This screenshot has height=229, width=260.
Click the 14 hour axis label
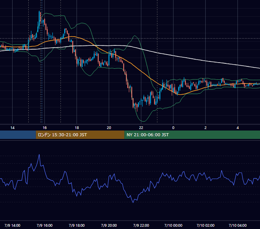pos(13,128)
